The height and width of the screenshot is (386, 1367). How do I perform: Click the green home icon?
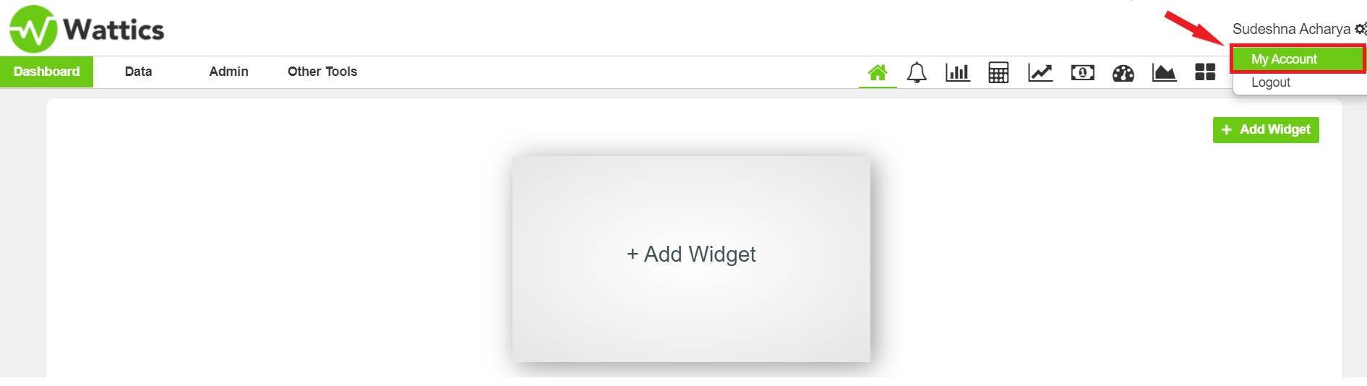coord(878,72)
